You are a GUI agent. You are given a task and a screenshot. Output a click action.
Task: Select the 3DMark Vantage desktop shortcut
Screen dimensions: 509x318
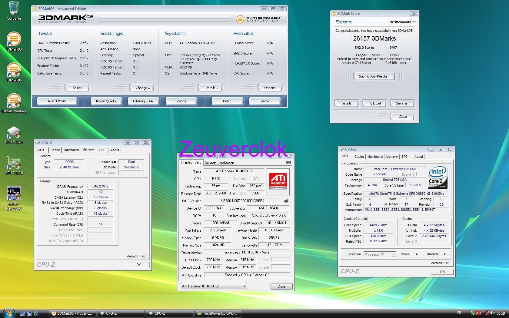pyautogui.click(x=14, y=103)
